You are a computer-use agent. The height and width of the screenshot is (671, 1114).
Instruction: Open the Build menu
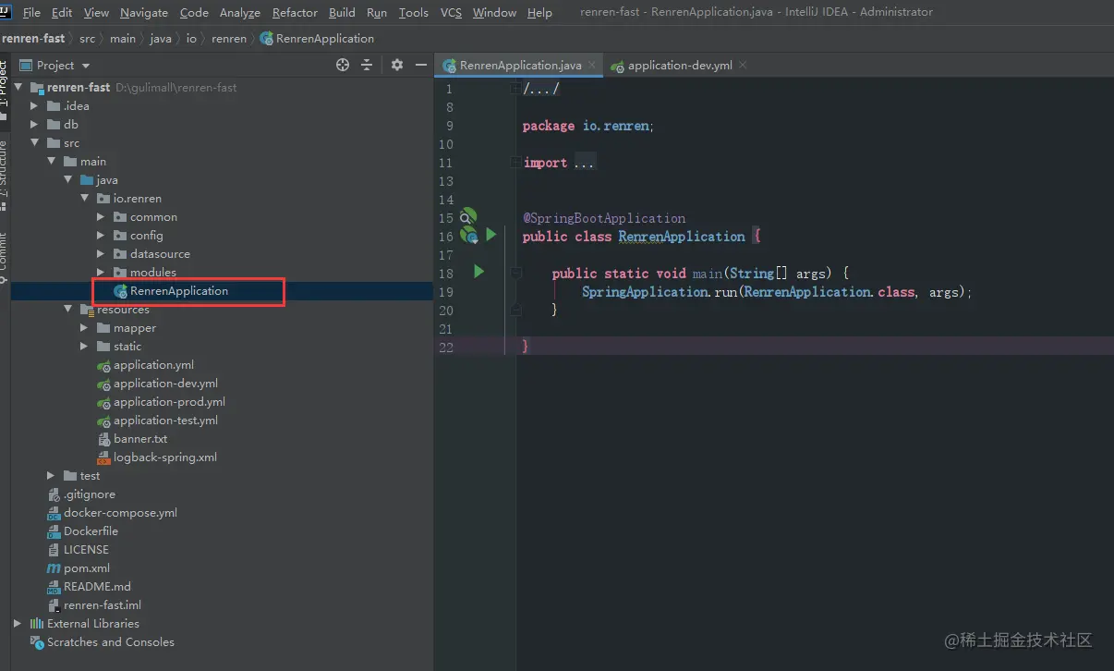(342, 13)
